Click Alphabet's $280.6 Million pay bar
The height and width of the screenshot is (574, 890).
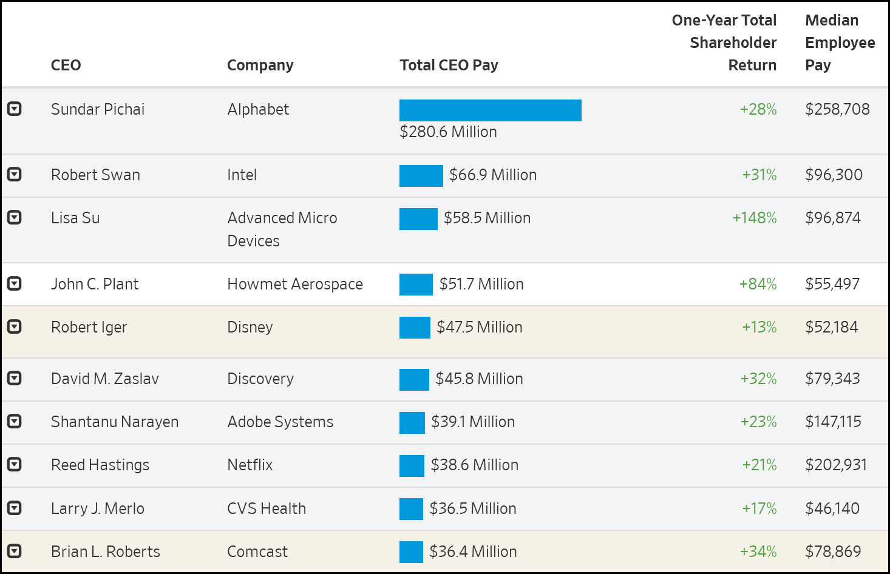(x=490, y=110)
